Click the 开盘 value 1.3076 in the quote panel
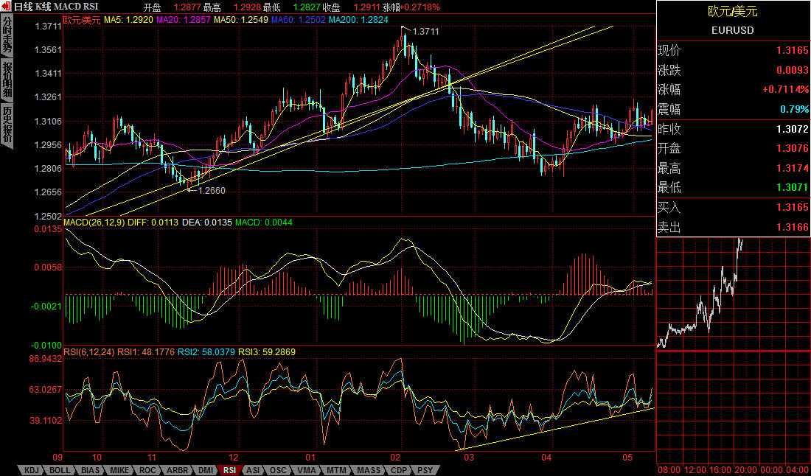Screen dimensions: 811x476 tap(793, 149)
